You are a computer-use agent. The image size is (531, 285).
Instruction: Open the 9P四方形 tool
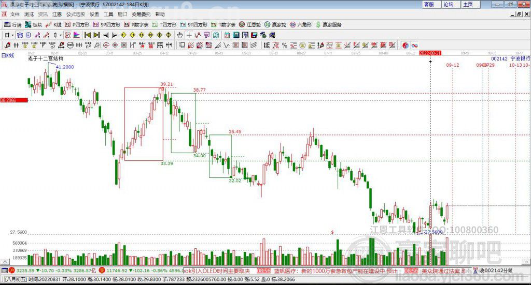[107, 25]
